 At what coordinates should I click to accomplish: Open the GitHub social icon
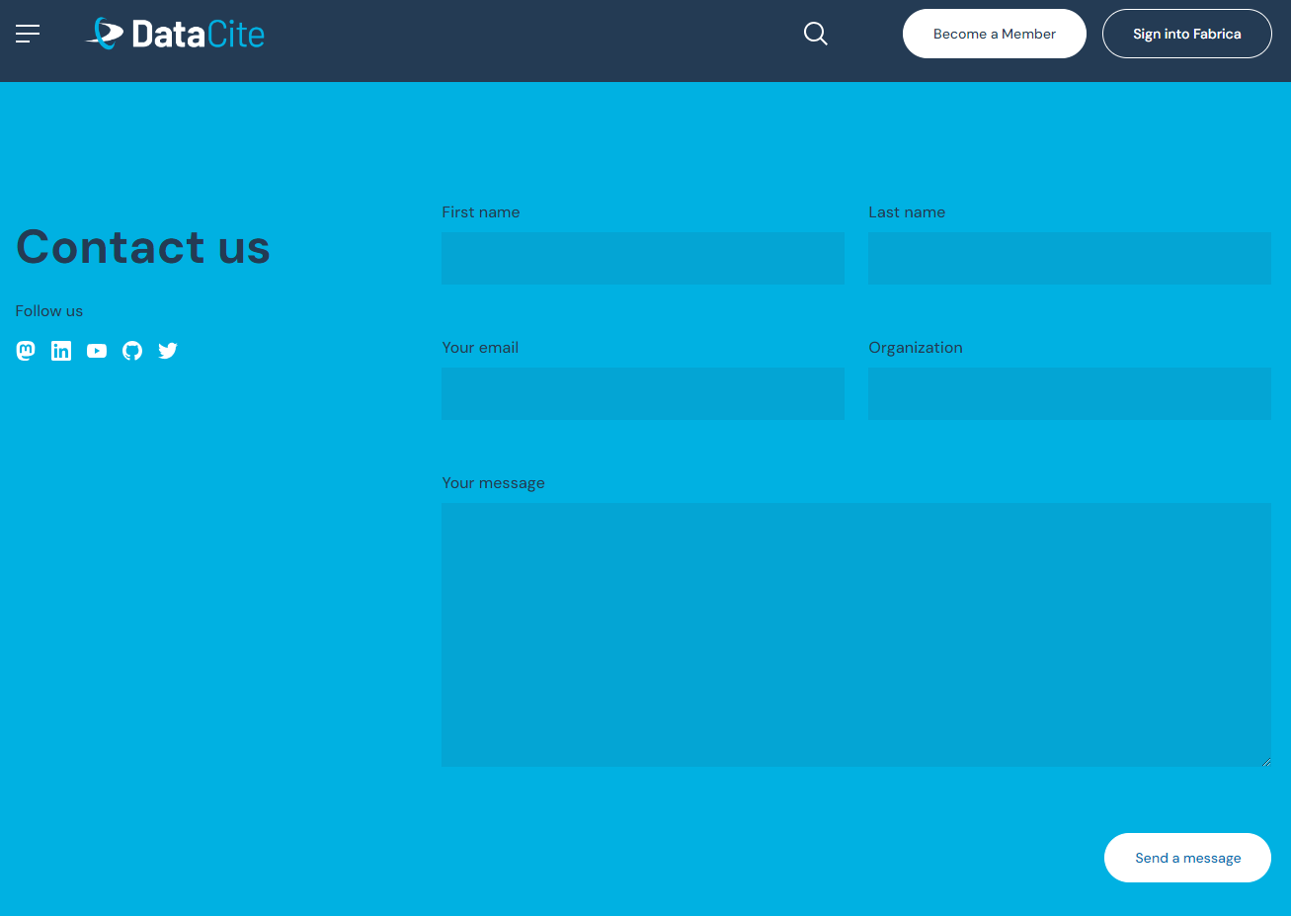click(132, 351)
